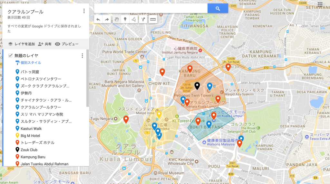Click the orange pin northeast of Chow Kit
The width and height of the screenshot is (330, 184).
(x=162, y=72)
